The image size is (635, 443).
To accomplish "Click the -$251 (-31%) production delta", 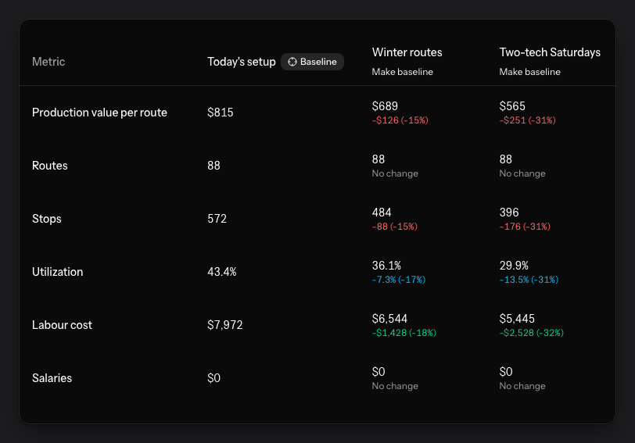I will [x=527, y=120].
